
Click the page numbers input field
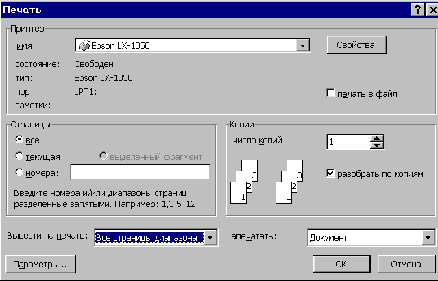pyautogui.click(x=140, y=172)
